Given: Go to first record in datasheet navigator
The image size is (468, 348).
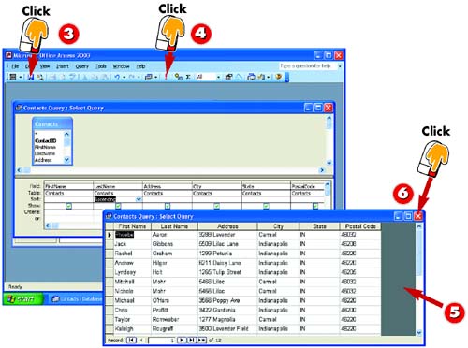Looking at the screenshot, I should (131, 340).
